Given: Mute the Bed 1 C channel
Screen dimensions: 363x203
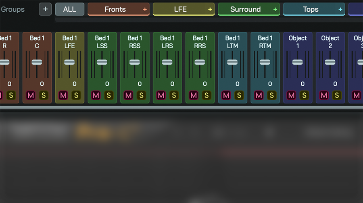Looking at the screenshot, I should tap(31, 95).
